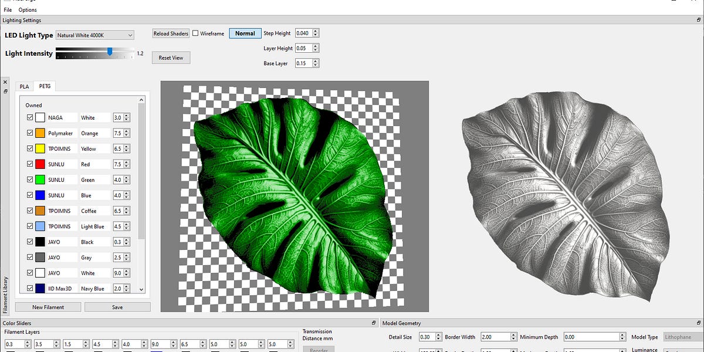Close the Filament Library panel

pyautogui.click(x=5, y=83)
